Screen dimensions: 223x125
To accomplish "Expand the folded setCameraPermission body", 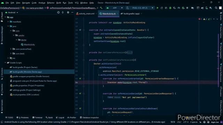I will 130,52.
